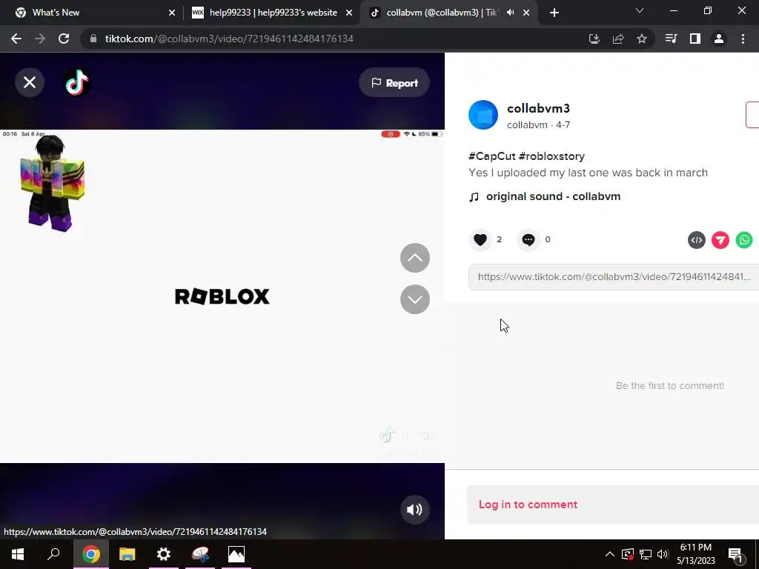Share via red send-to-friends icon
Screen dimensions: 759x569
(x=720, y=240)
